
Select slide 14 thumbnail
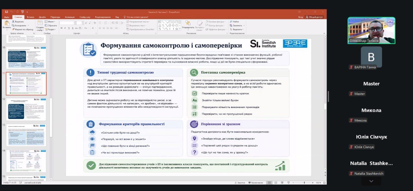pyautogui.click(x=26, y=161)
